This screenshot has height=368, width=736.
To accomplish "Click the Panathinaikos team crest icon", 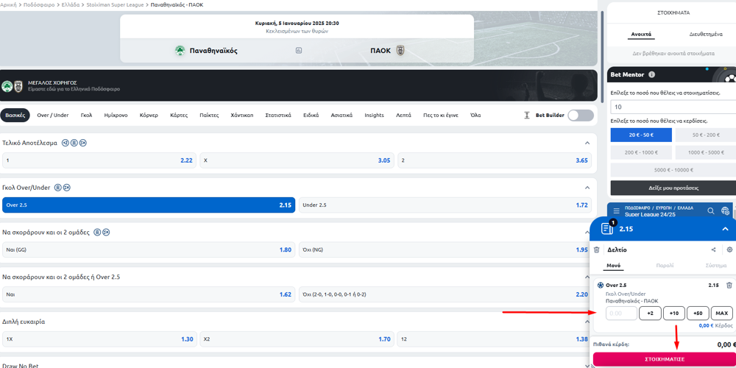I will [180, 51].
